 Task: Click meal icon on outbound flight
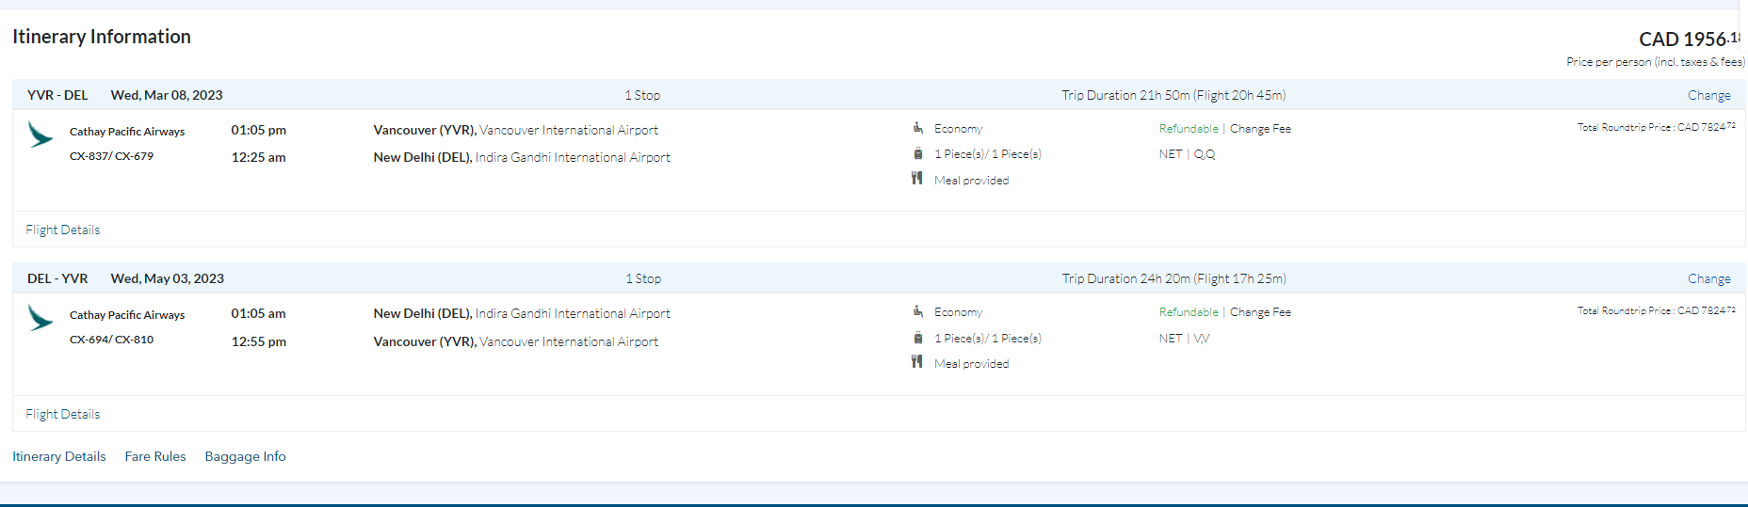(917, 179)
